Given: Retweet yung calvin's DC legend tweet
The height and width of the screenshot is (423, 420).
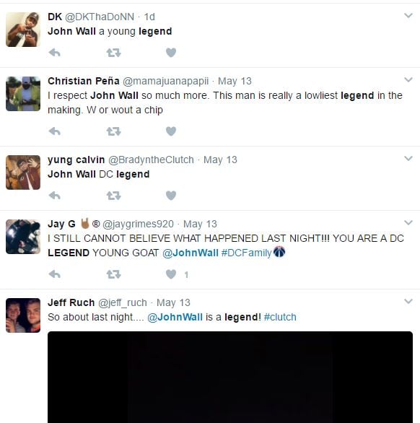Looking at the screenshot, I should 113,196.
